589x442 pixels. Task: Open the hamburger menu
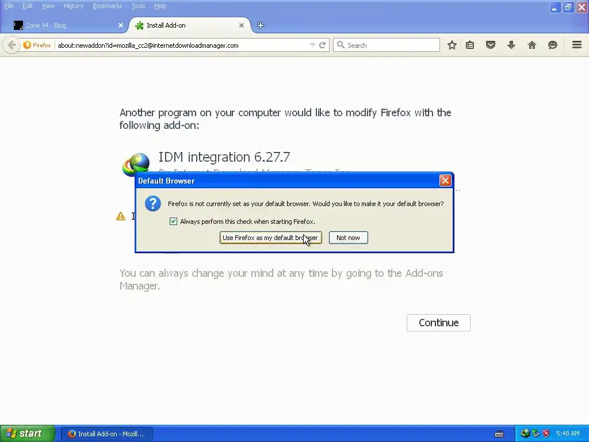(577, 45)
